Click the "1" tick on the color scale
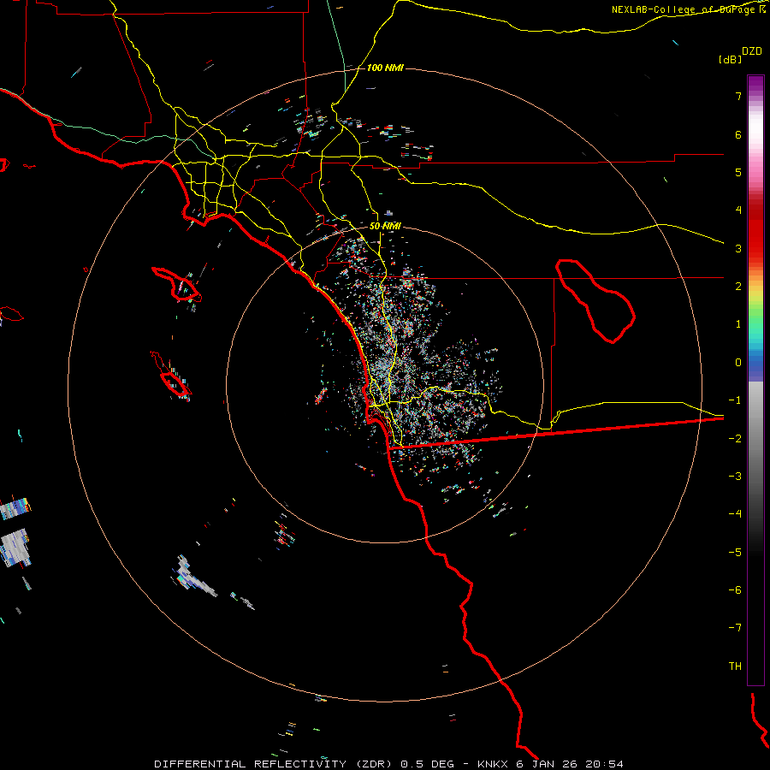 [738, 324]
